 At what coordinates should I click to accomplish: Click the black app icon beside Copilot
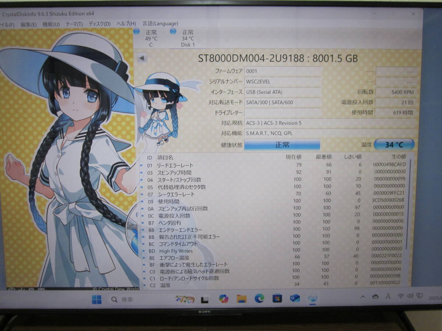(x=204, y=299)
